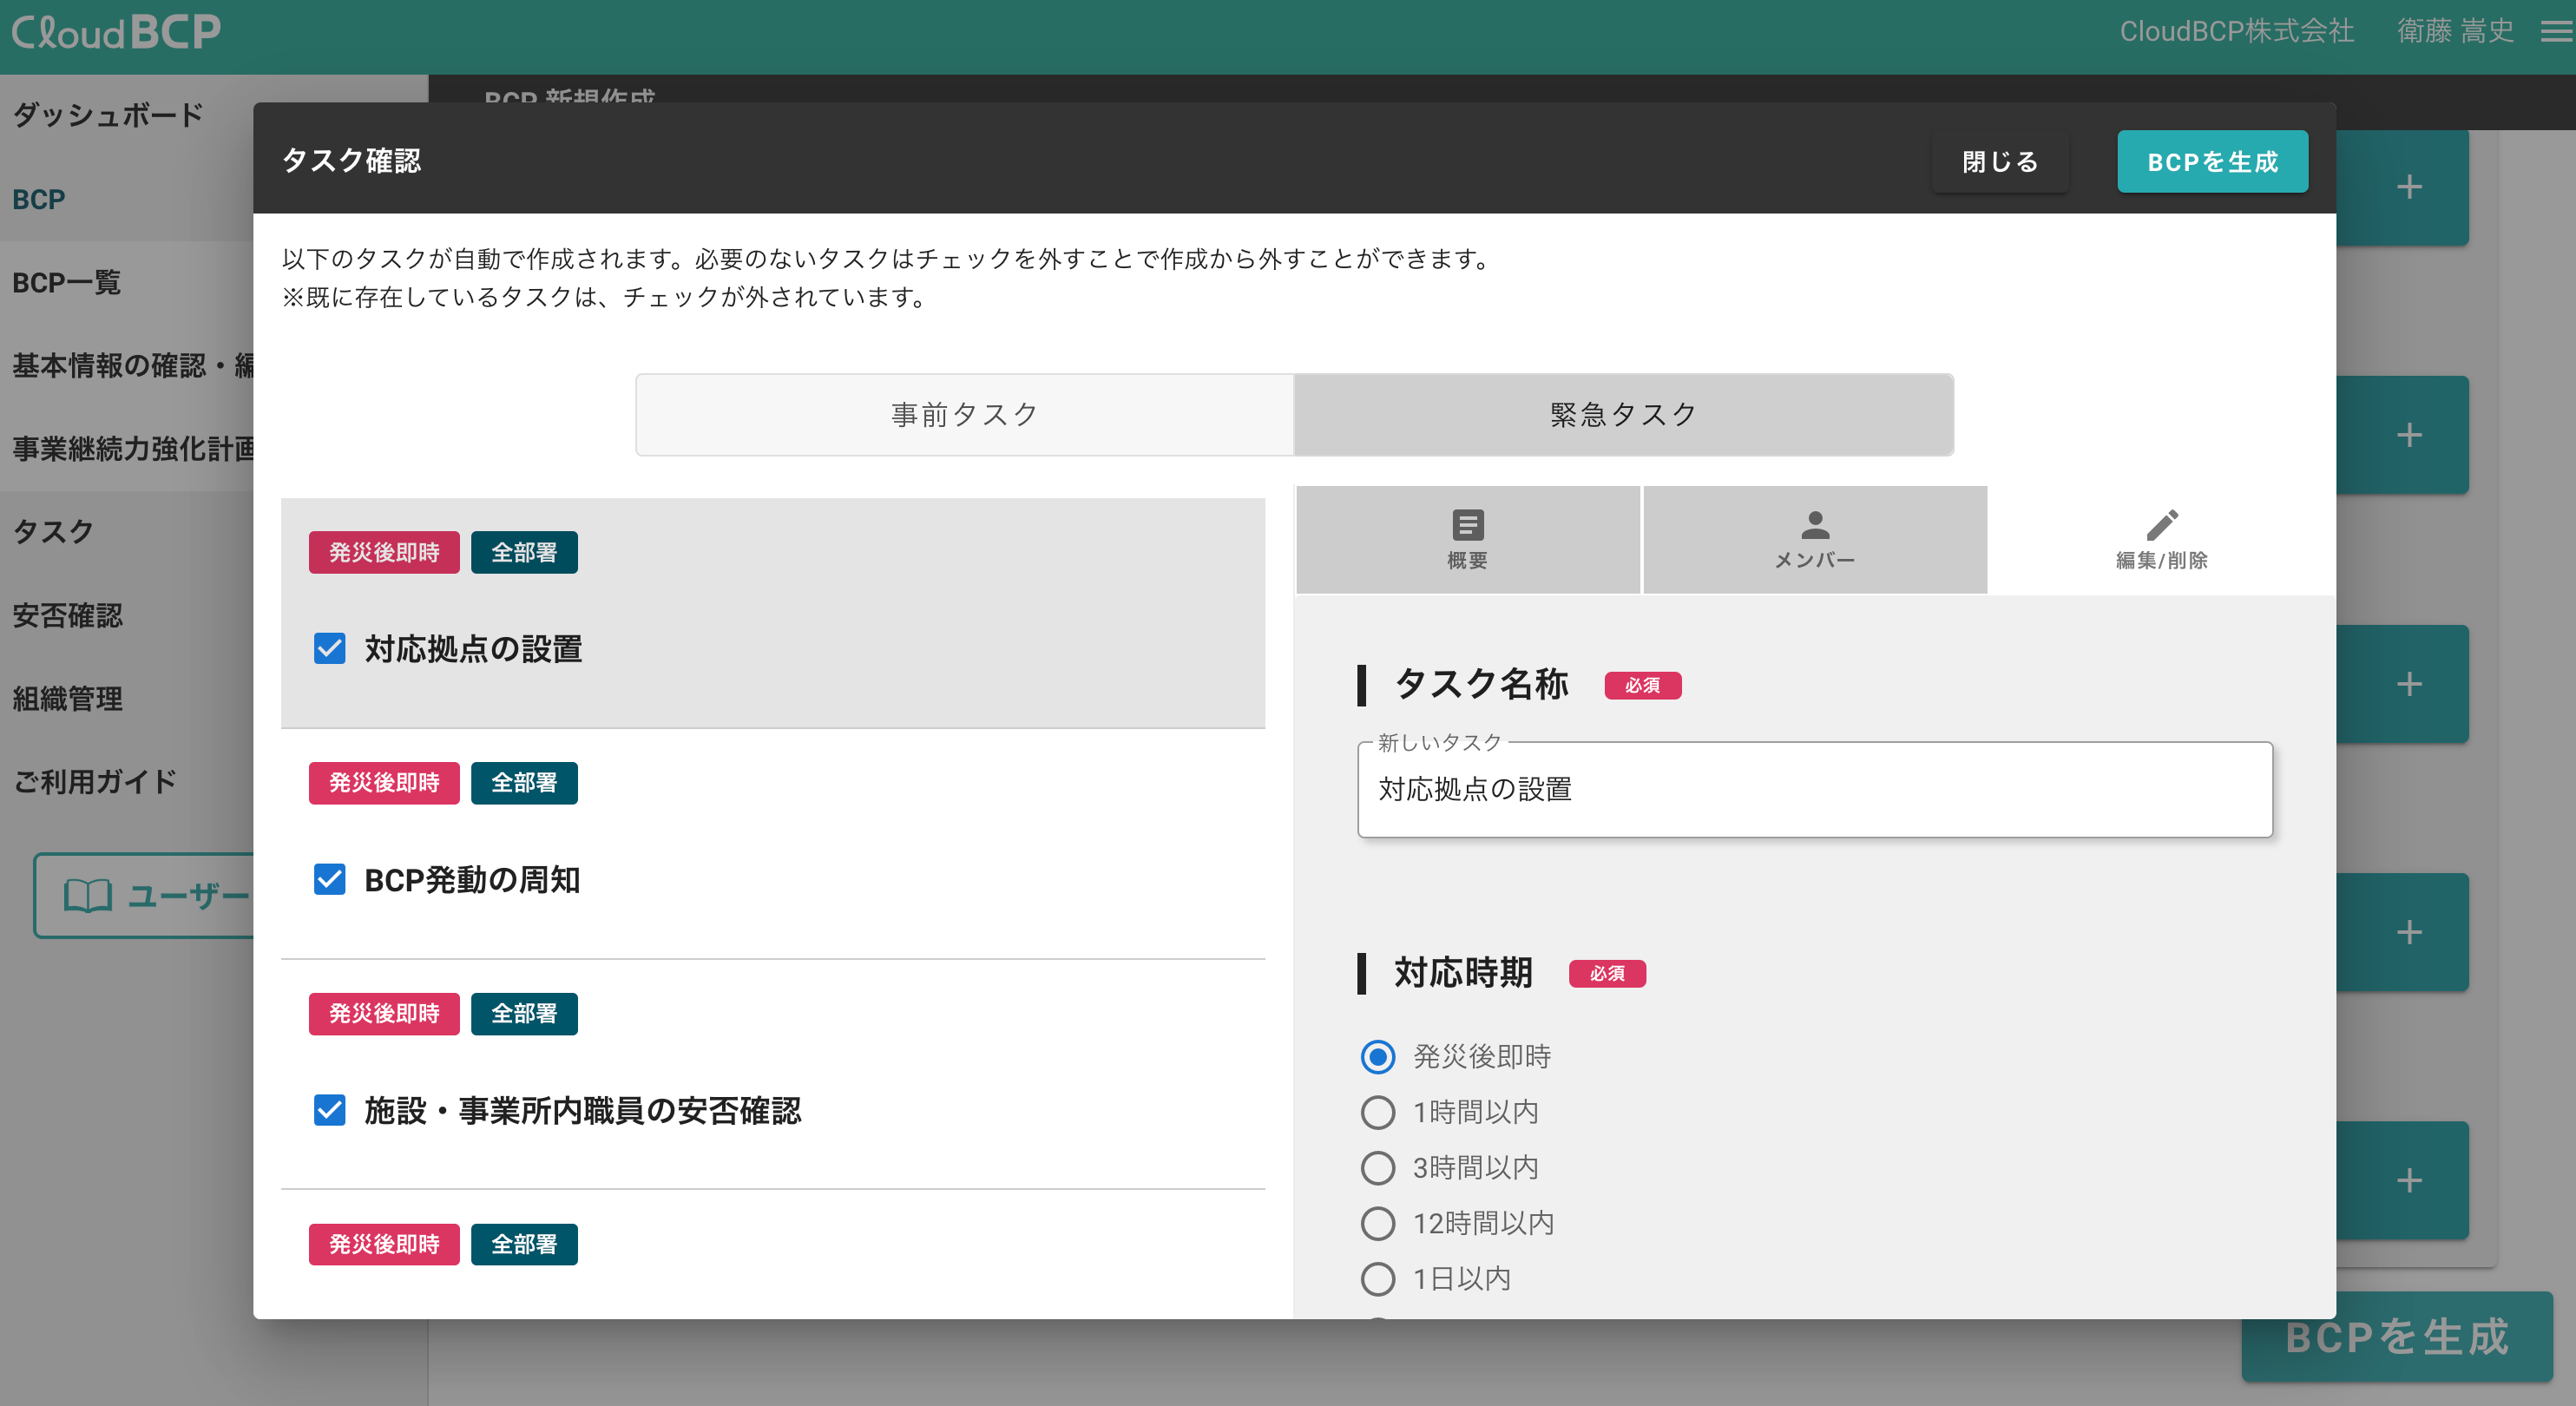2576x1406 pixels.
Task: Click the CloudBCP logo
Action: coord(116,32)
